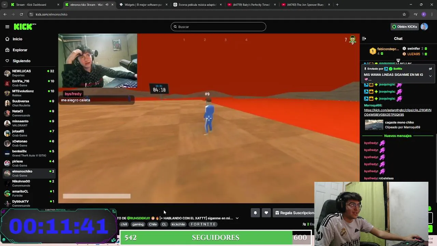Click LUZA95 in gift leaderboard
Image resolution: width=437 pixels, height=246 pixels.
tap(415, 54)
